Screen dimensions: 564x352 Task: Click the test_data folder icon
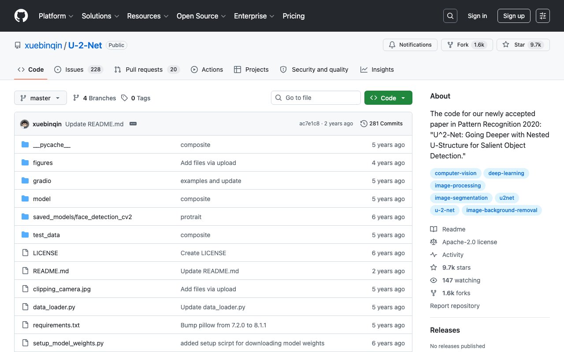point(25,235)
